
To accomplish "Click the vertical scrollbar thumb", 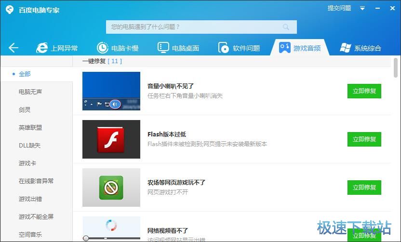I will pos(396,67).
